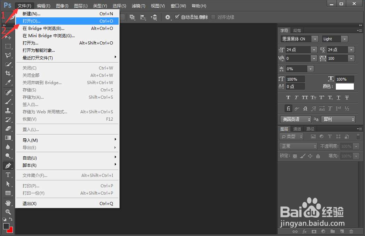Toggle standard ligatures fi button
Screen dimensions: 365x236
pos(288,108)
